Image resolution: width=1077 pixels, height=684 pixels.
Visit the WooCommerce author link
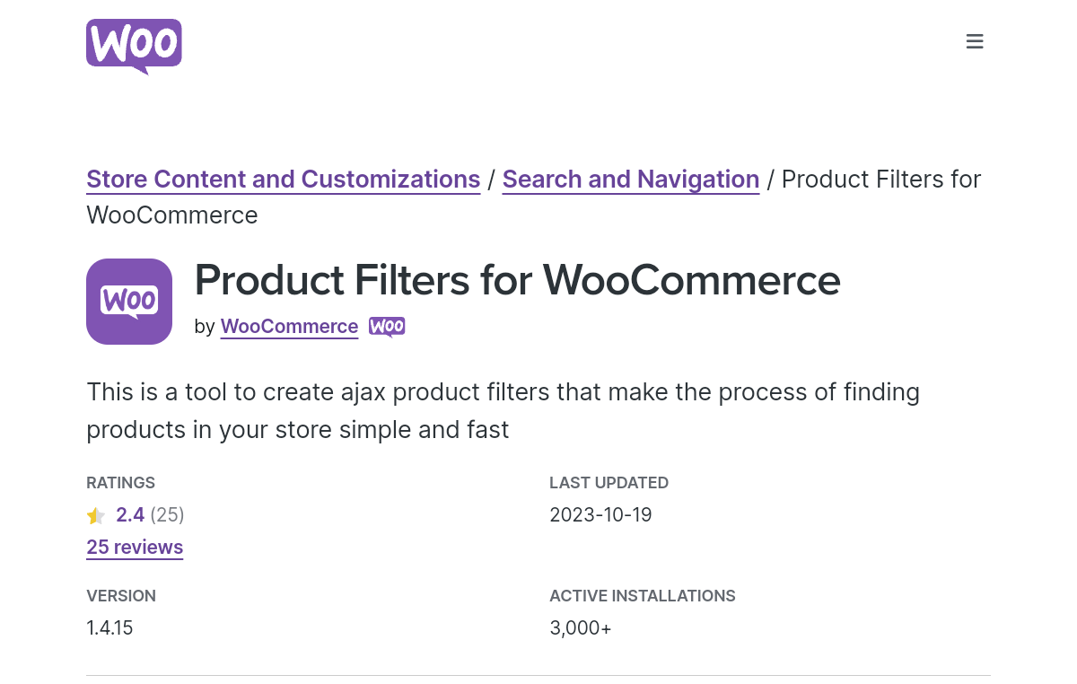290,327
